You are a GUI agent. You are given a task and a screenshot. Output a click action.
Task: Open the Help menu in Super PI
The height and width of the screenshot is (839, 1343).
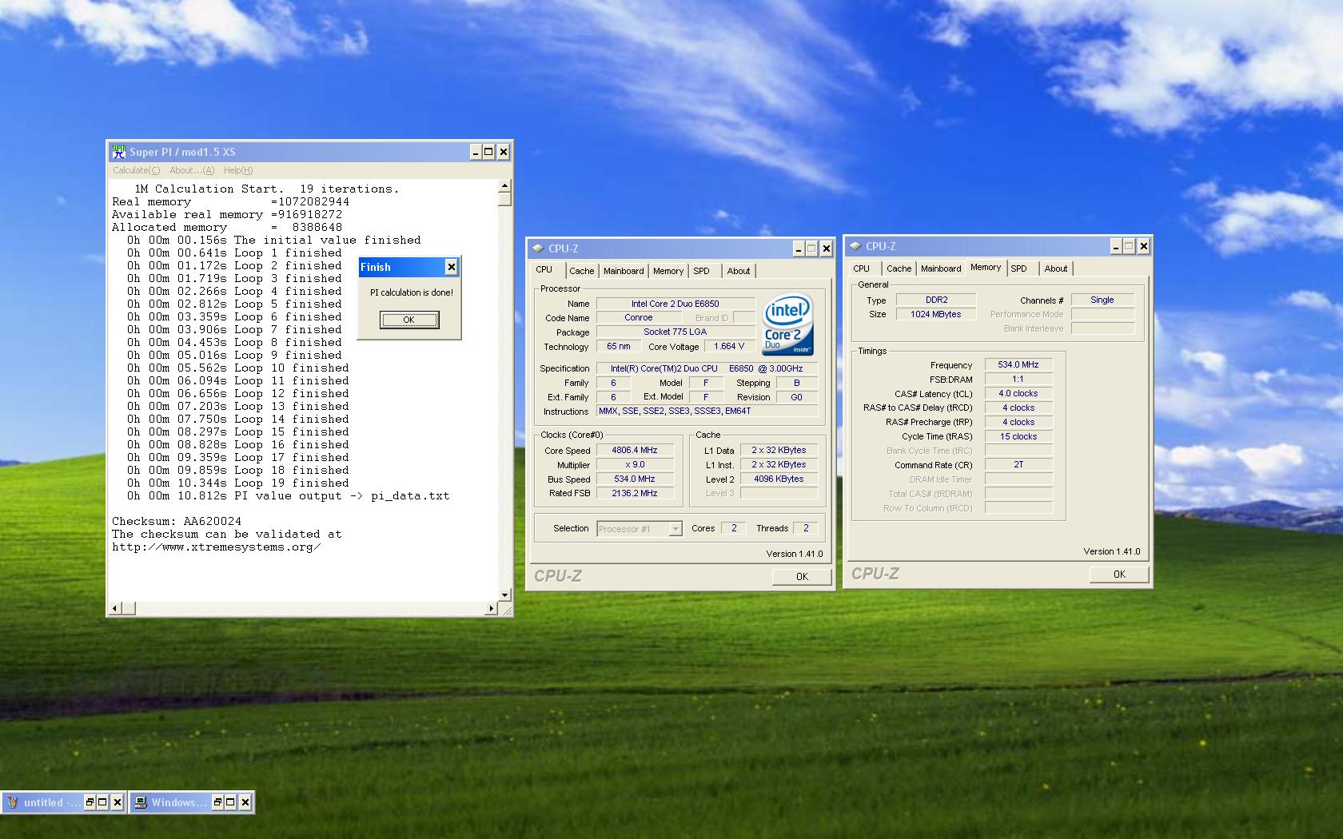(238, 170)
